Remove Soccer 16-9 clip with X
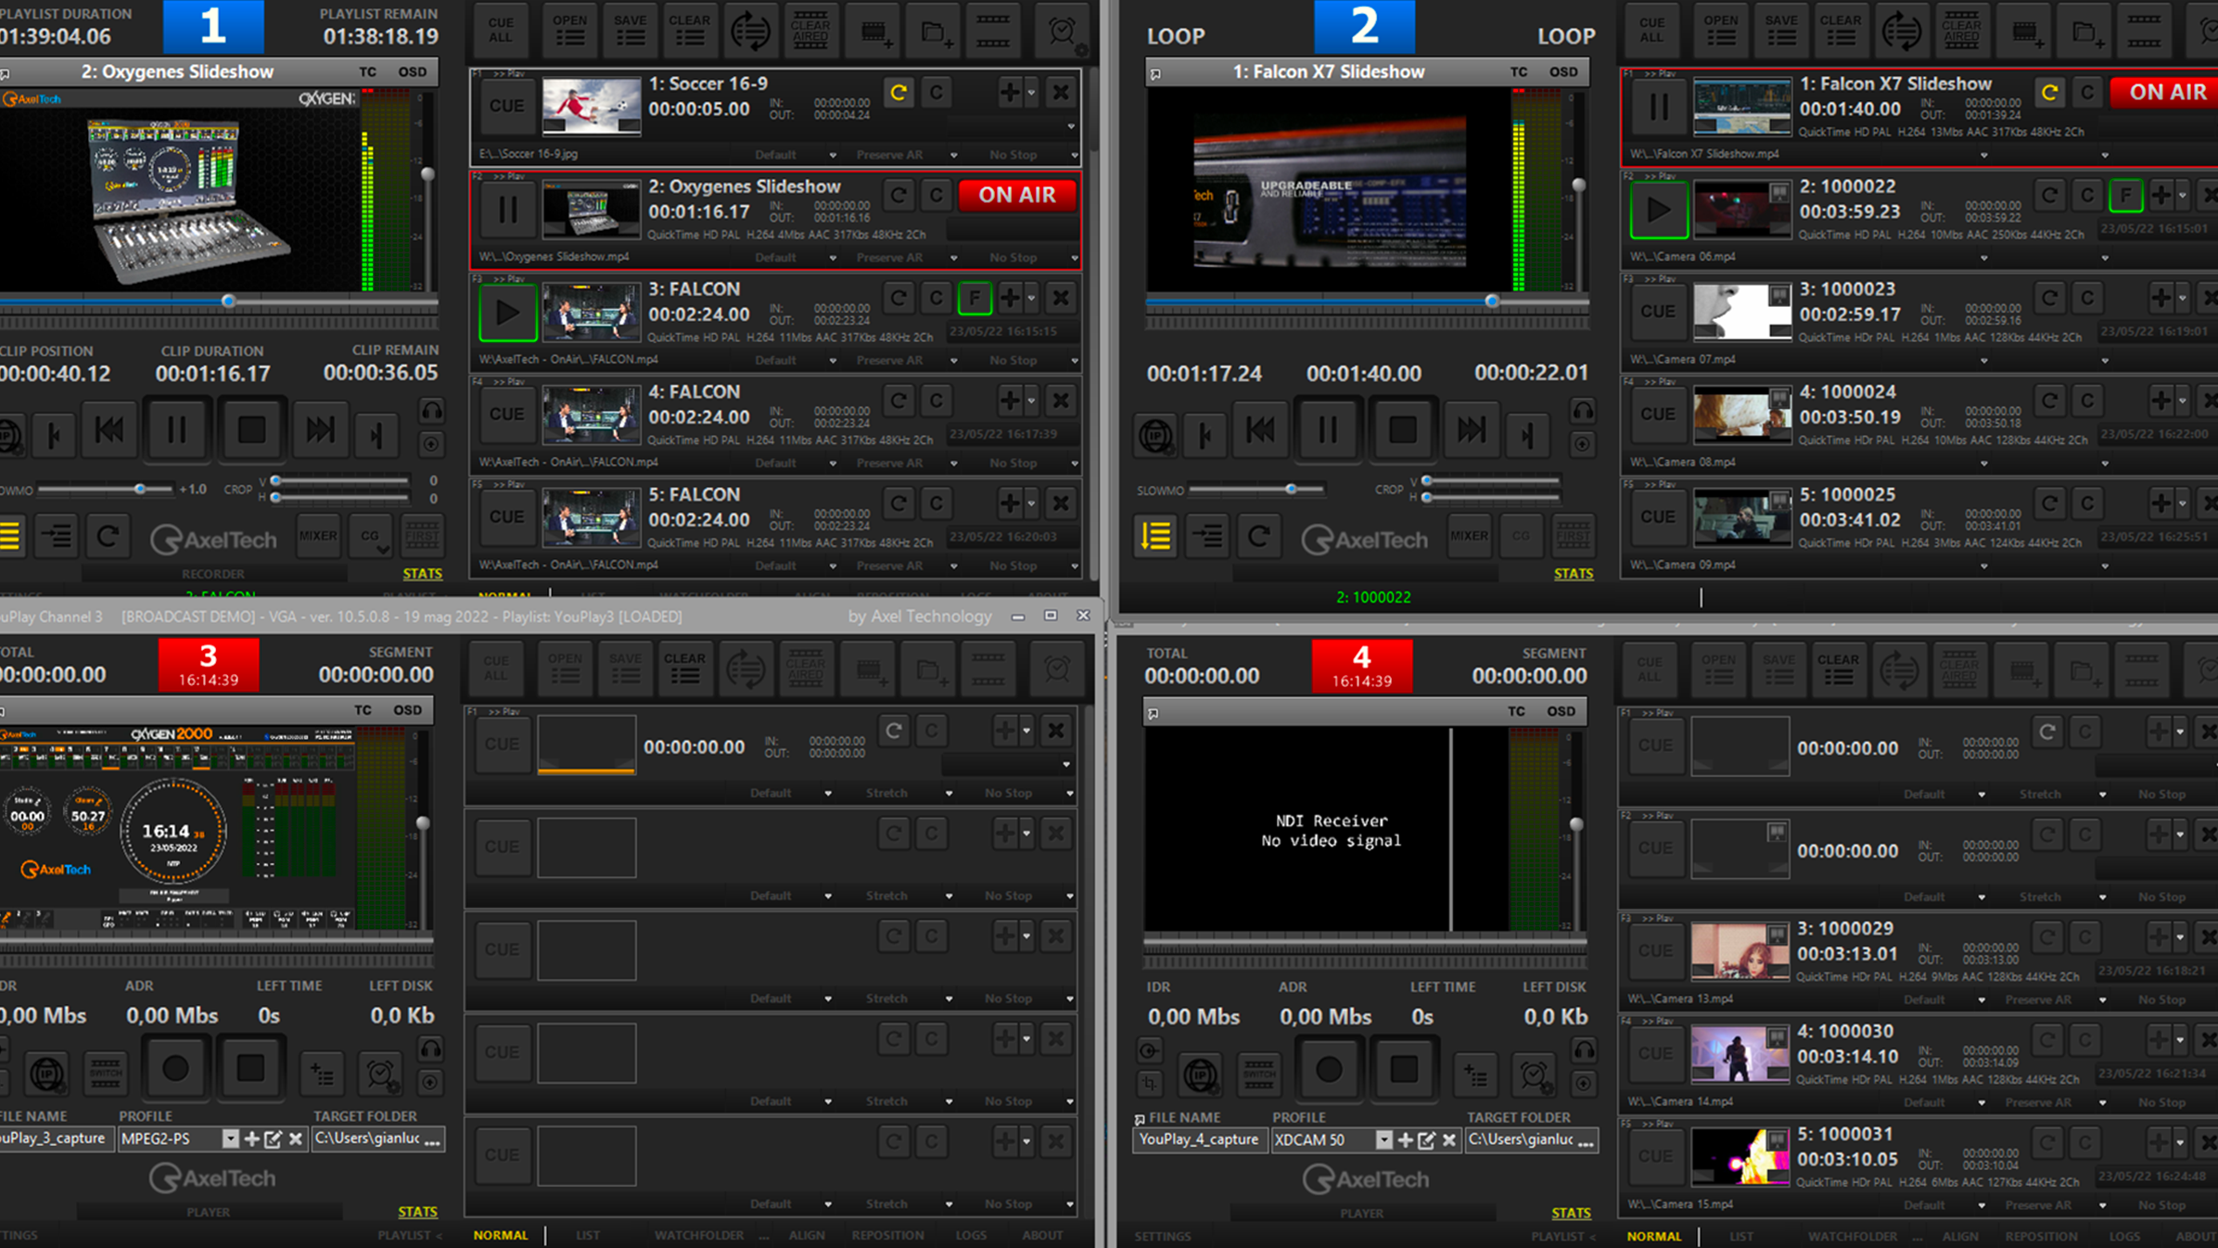This screenshot has width=2218, height=1248. point(1060,92)
